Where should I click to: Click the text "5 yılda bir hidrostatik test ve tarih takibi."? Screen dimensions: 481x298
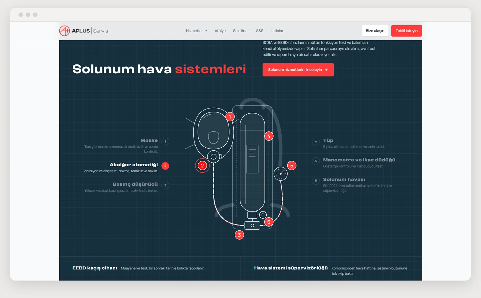[354, 147]
